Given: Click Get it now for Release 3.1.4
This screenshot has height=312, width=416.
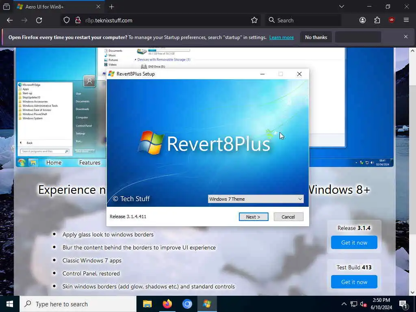Looking at the screenshot, I should [x=354, y=243].
